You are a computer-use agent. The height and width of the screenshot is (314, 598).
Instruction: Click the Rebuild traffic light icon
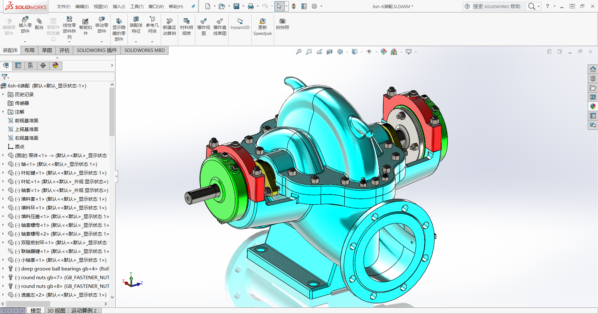(294, 6)
